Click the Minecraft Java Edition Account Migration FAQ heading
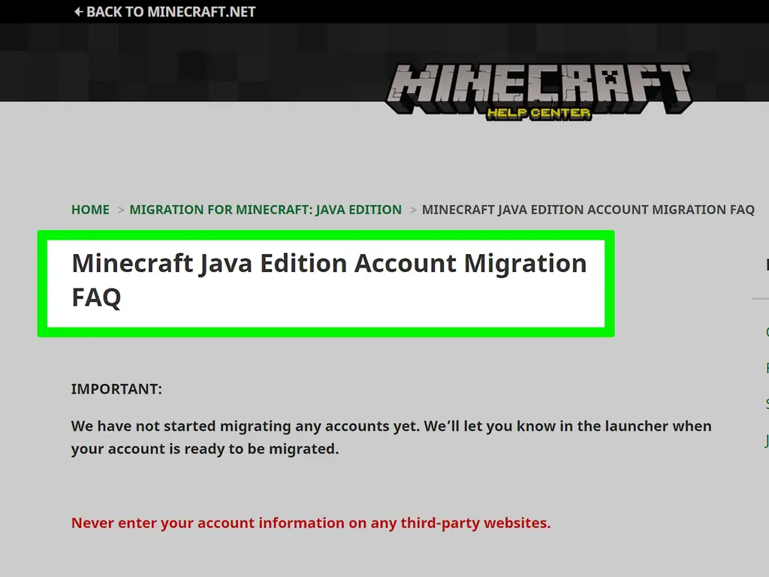769x577 pixels. (x=329, y=280)
